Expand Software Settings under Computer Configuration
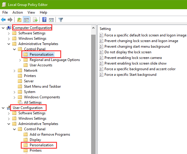Image resolution: width=187 pixels, height=154 pixels. pos(9,33)
